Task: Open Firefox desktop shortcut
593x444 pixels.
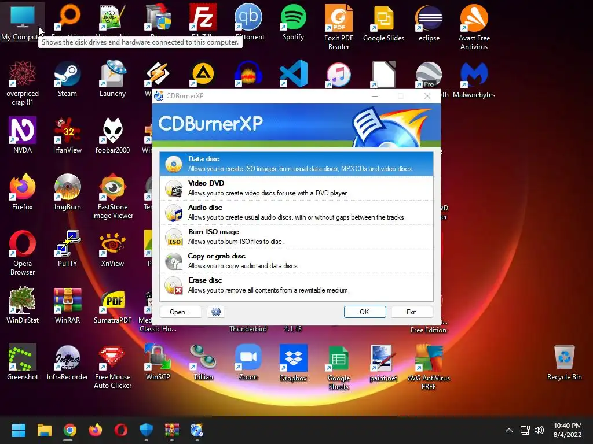Action: click(x=23, y=192)
